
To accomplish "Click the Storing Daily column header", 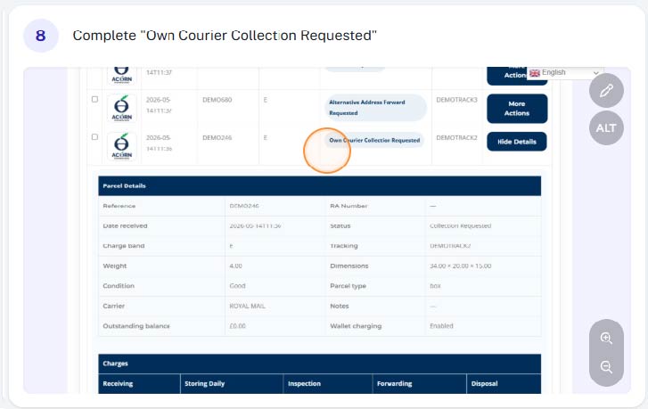I will tap(232, 384).
